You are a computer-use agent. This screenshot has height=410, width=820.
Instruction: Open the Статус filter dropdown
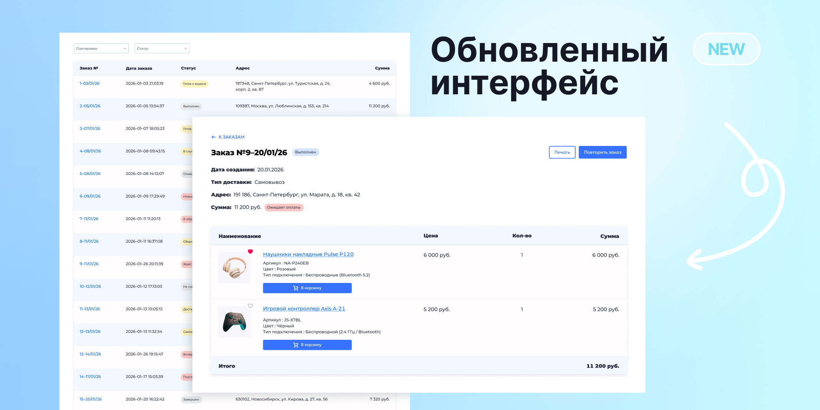click(162, 49)
